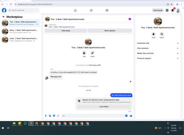This screenshot has height=135, width=184.
Task: Click Tina's avatar in the chat header
Action: pyautogui.click(x=47, y=19)
